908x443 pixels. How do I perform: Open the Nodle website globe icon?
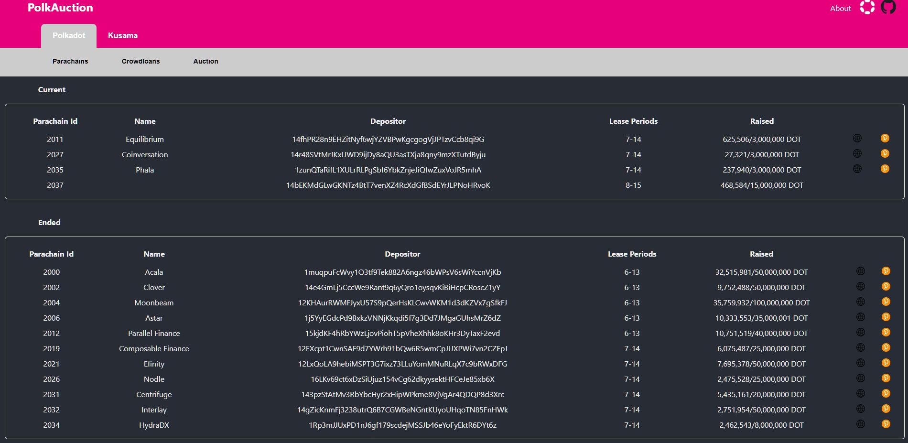pyautogui.click(x=861, y=378)
